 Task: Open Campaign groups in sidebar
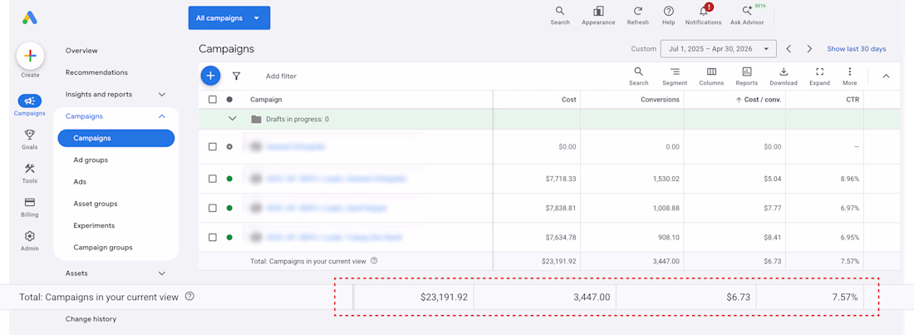[102, 248]
